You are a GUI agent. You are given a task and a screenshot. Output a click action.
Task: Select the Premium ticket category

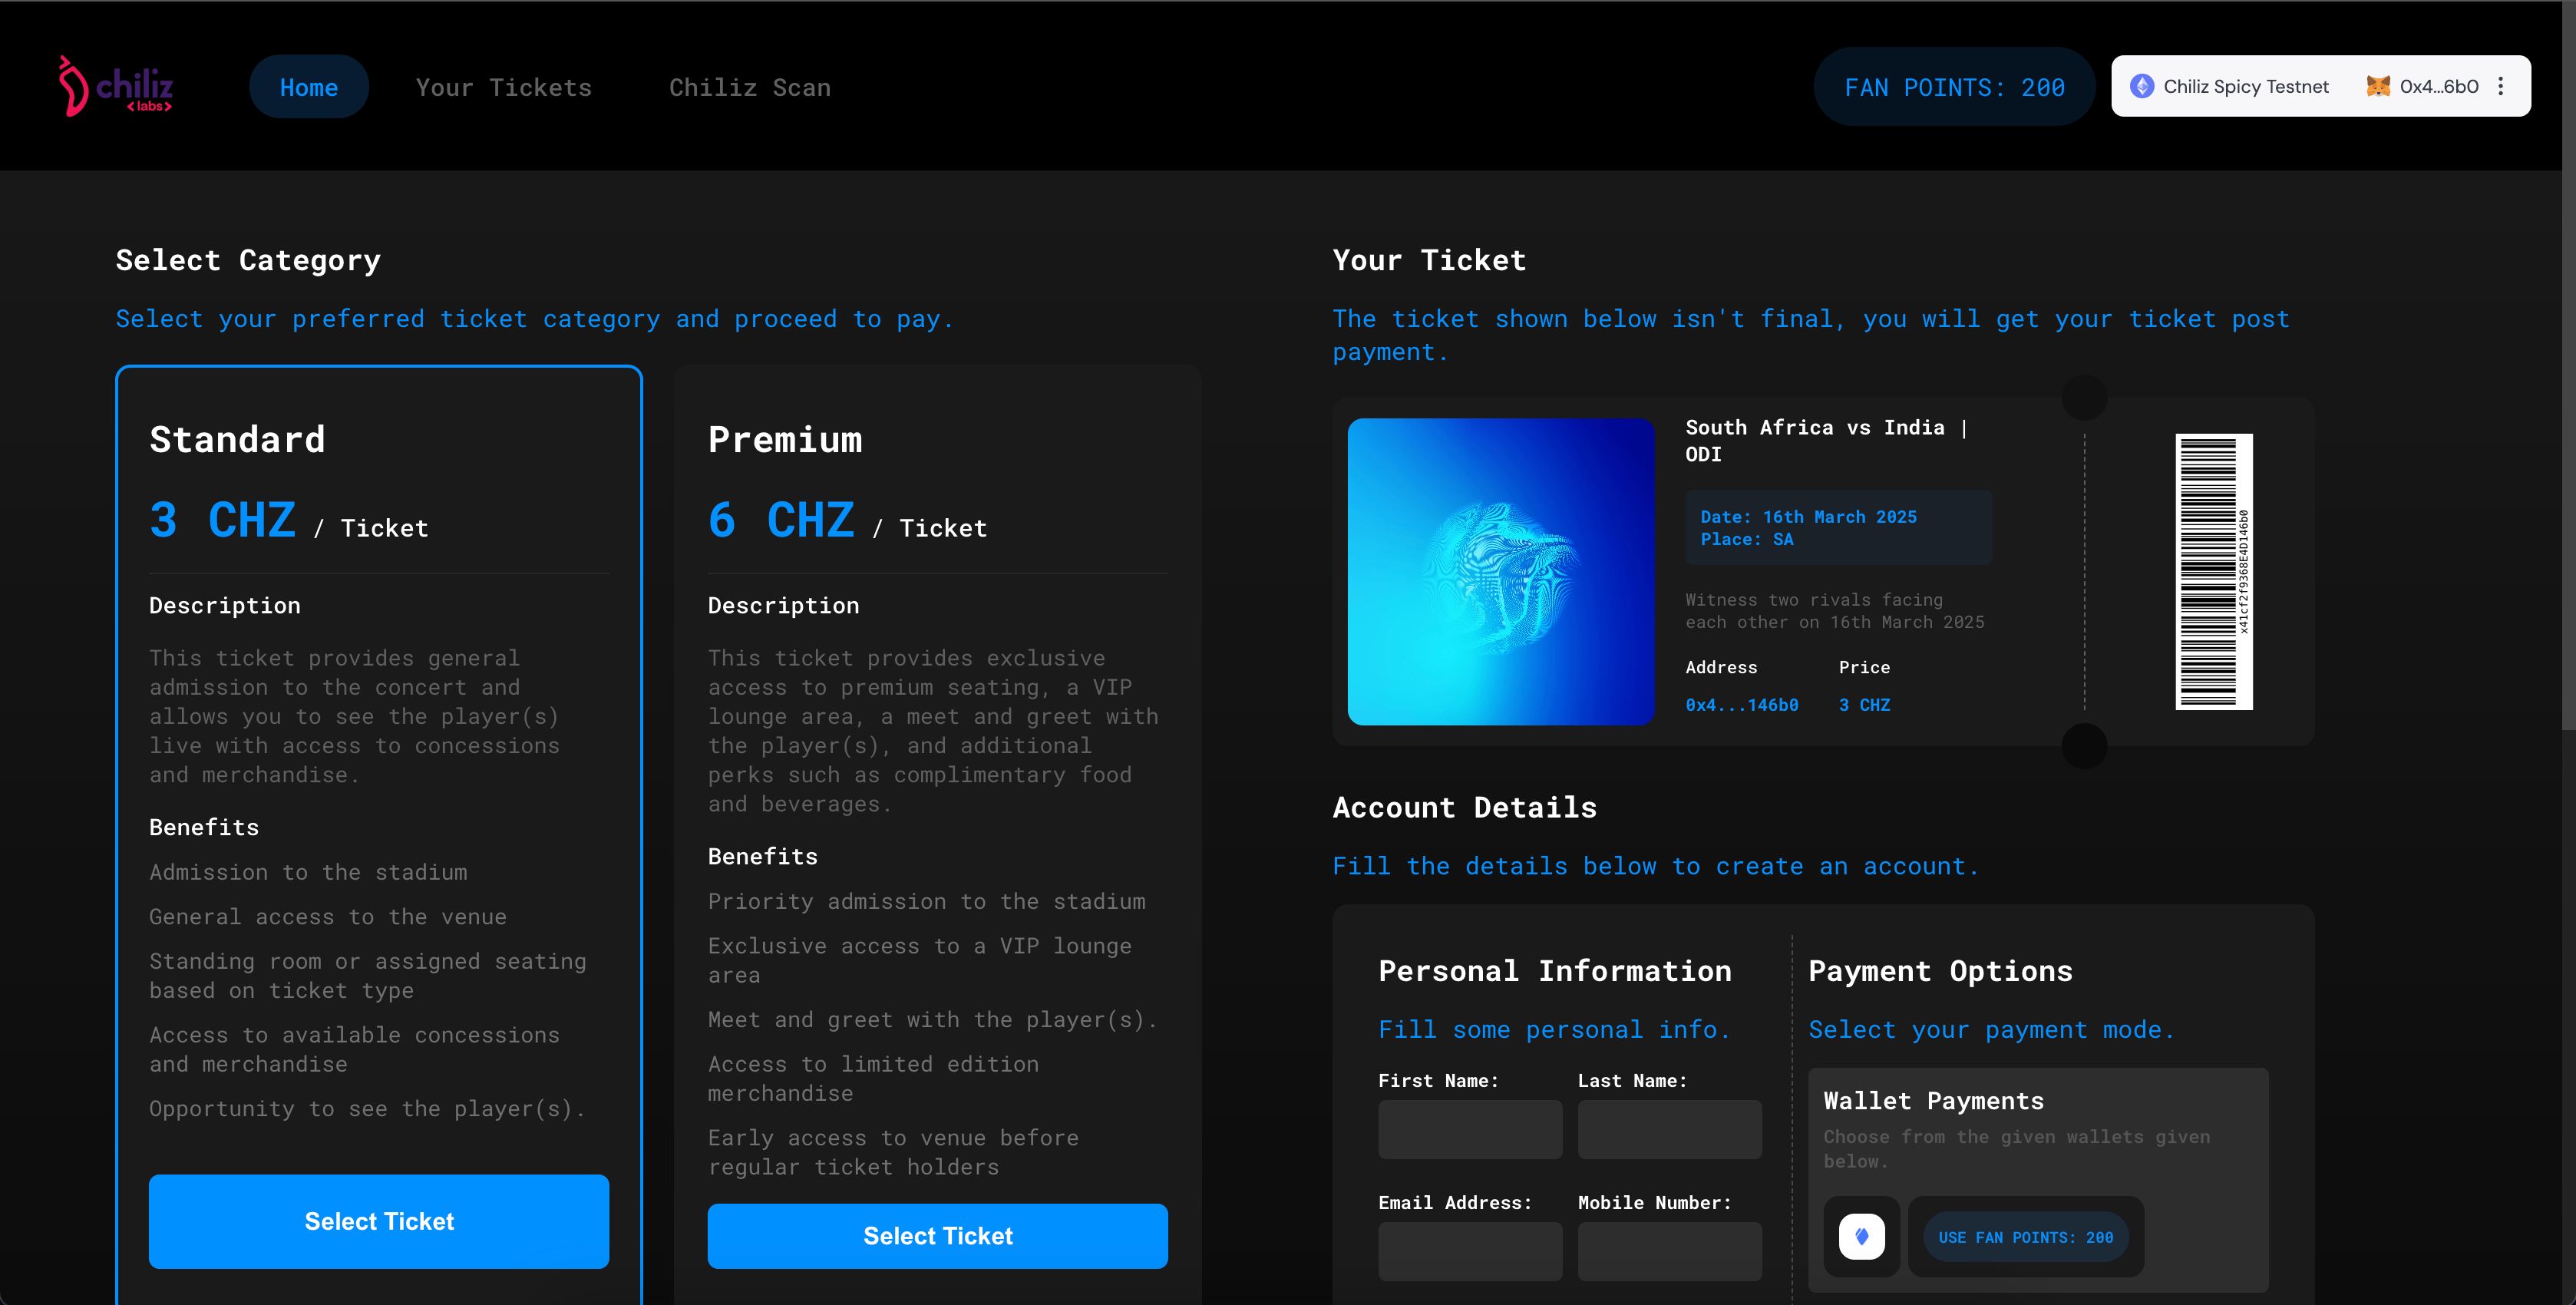point(937,1234)
